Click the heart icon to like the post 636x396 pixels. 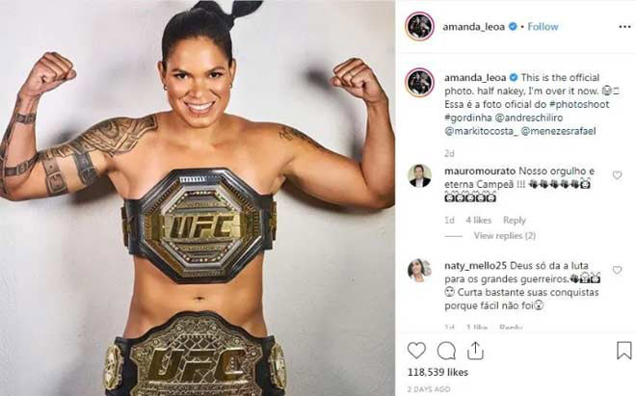pos(416,351)
